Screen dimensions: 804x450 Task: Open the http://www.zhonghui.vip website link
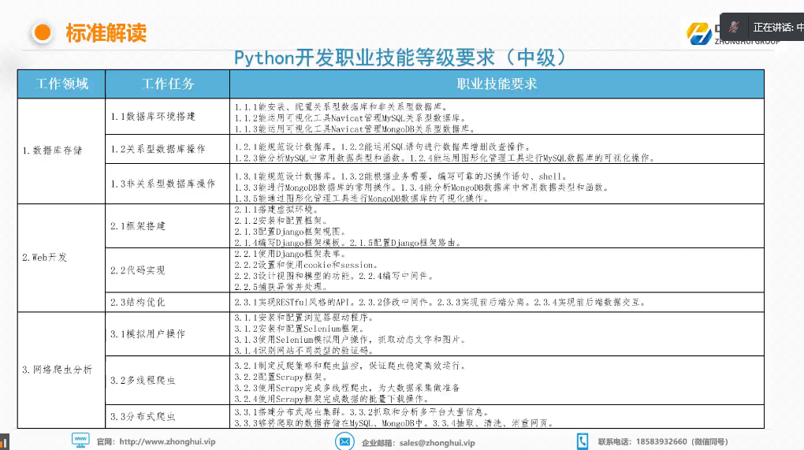(162, 443)
